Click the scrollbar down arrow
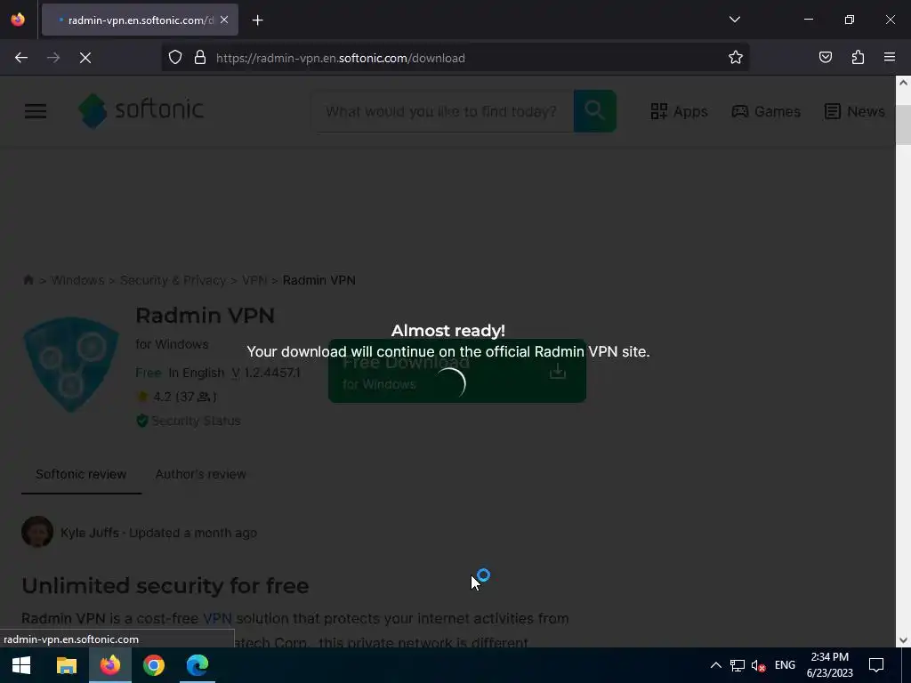The width and height of the screenshot is (911, 683). click(x=903, y=640)
